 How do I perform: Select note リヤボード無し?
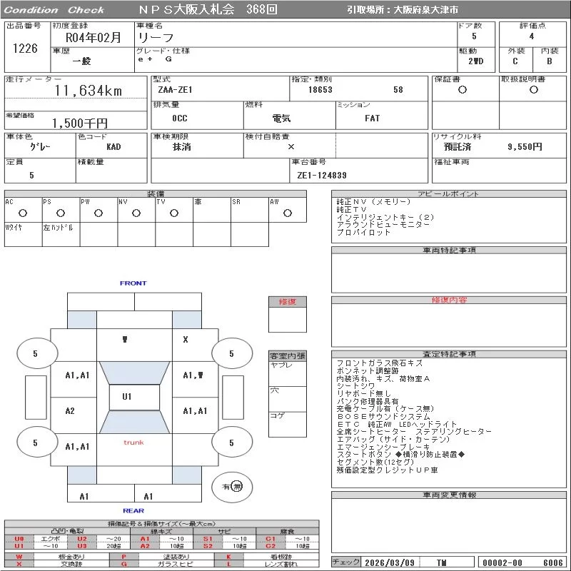point(363,394)
